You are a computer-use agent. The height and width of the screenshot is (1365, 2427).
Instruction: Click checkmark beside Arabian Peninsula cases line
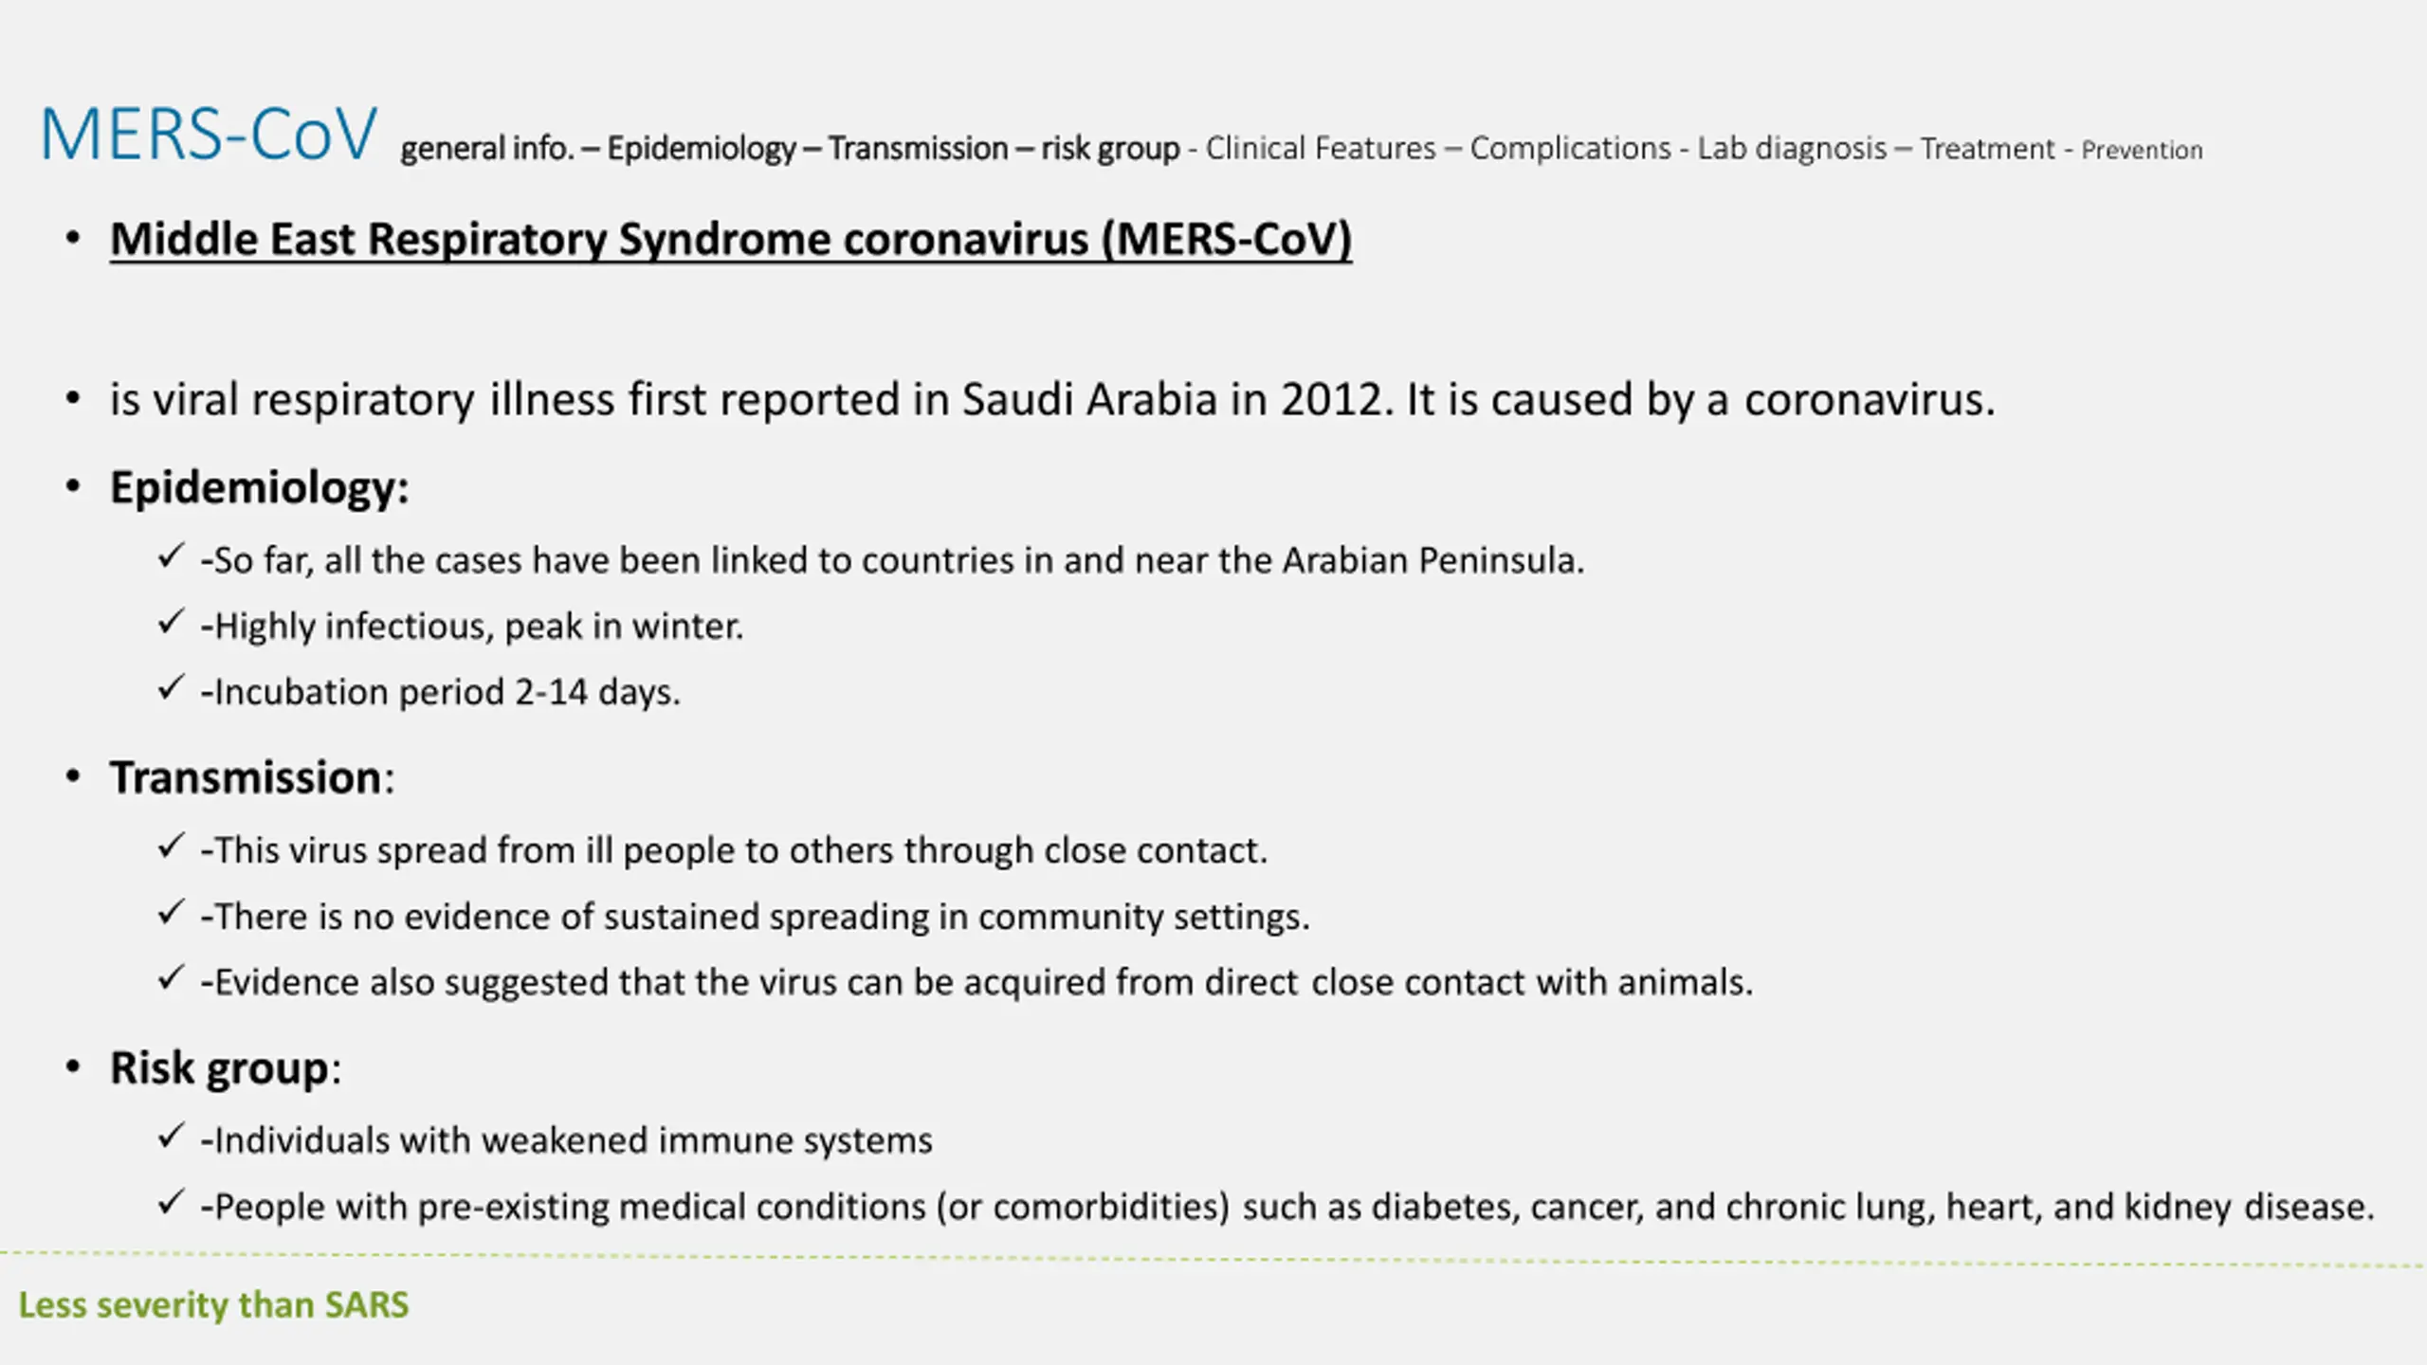(171, 556)
